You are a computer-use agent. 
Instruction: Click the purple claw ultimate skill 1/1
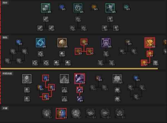(x=80, y=79)
